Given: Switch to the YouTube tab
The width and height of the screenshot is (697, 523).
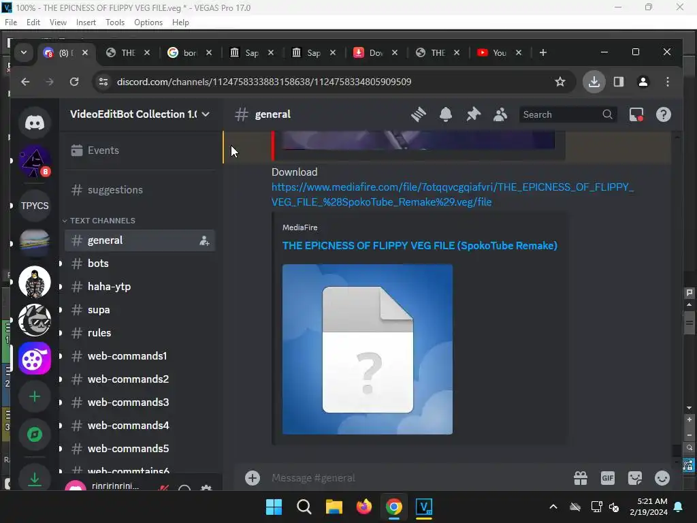Looking at the screenshot, I should point(499,52).
